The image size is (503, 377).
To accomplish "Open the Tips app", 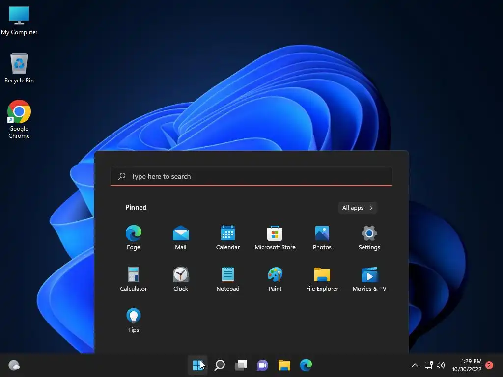I will pos(134,320).
